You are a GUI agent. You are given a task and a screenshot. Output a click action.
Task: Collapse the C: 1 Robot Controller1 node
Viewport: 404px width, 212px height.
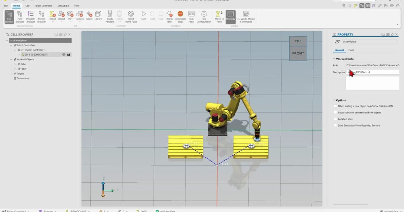tap(15, 50)
